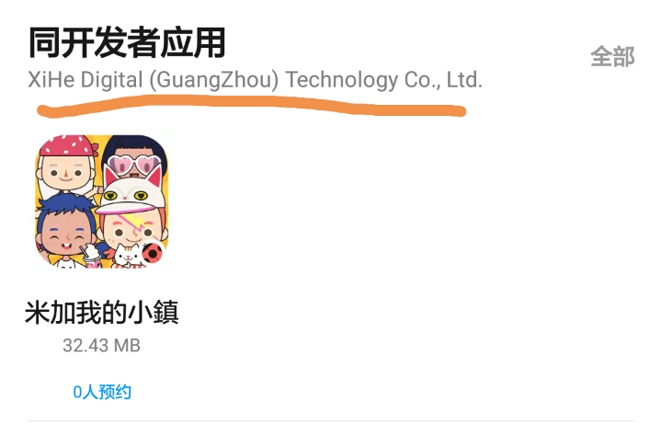Tap Co., Ltd. in the developer name
This screenshot has height=435, width=662.
443,80
